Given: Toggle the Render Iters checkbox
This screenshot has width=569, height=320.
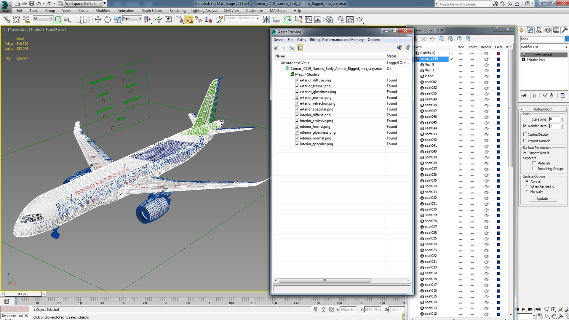Looking at the screenshot, I should pos(525,126).
